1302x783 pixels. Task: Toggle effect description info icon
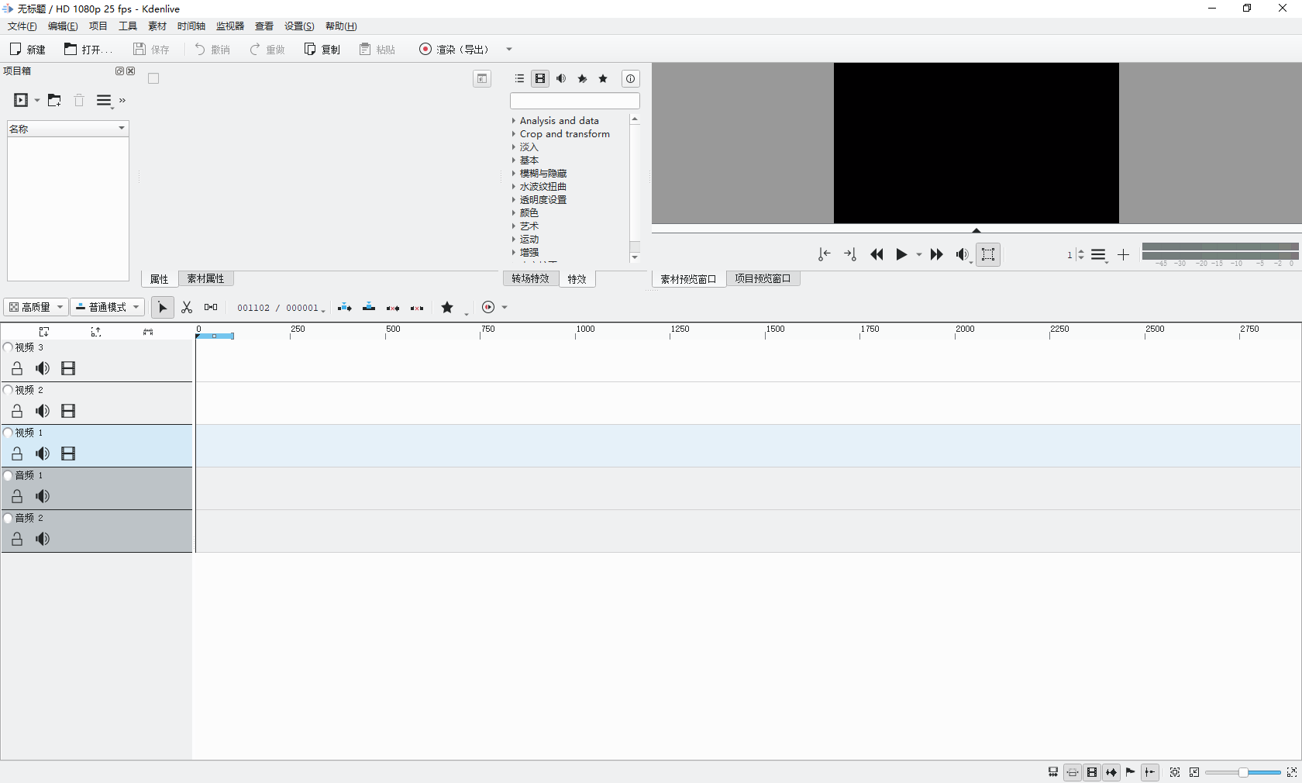coord(630,78)
